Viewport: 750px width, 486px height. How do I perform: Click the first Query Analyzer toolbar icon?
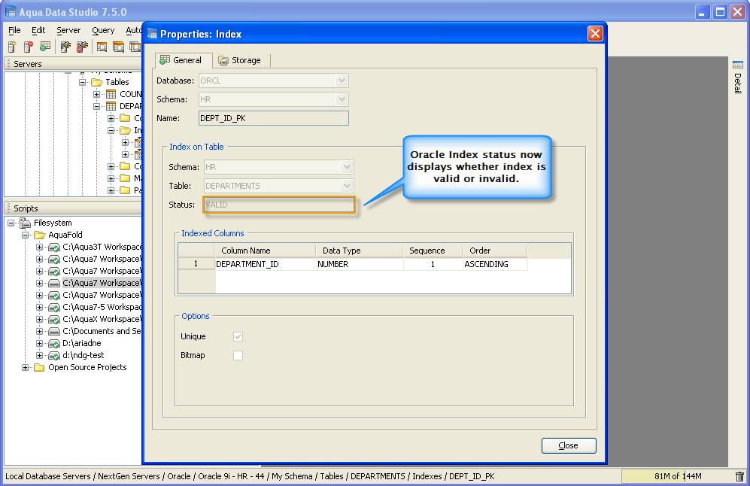(102, 47)
